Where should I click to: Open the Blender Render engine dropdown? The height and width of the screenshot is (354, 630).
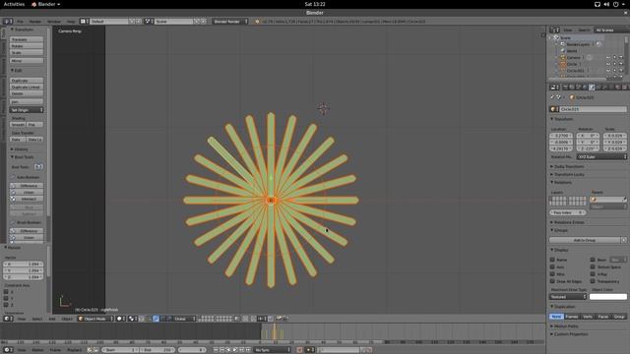229,22
